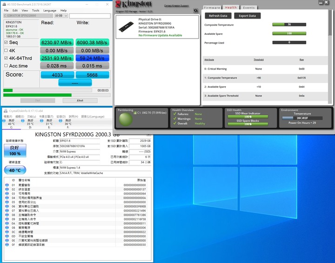Image resolution: width=335 pixels, height=263 pixels.
Task: Open the 10 GB test size dropdown
Action: coord(61,16)
